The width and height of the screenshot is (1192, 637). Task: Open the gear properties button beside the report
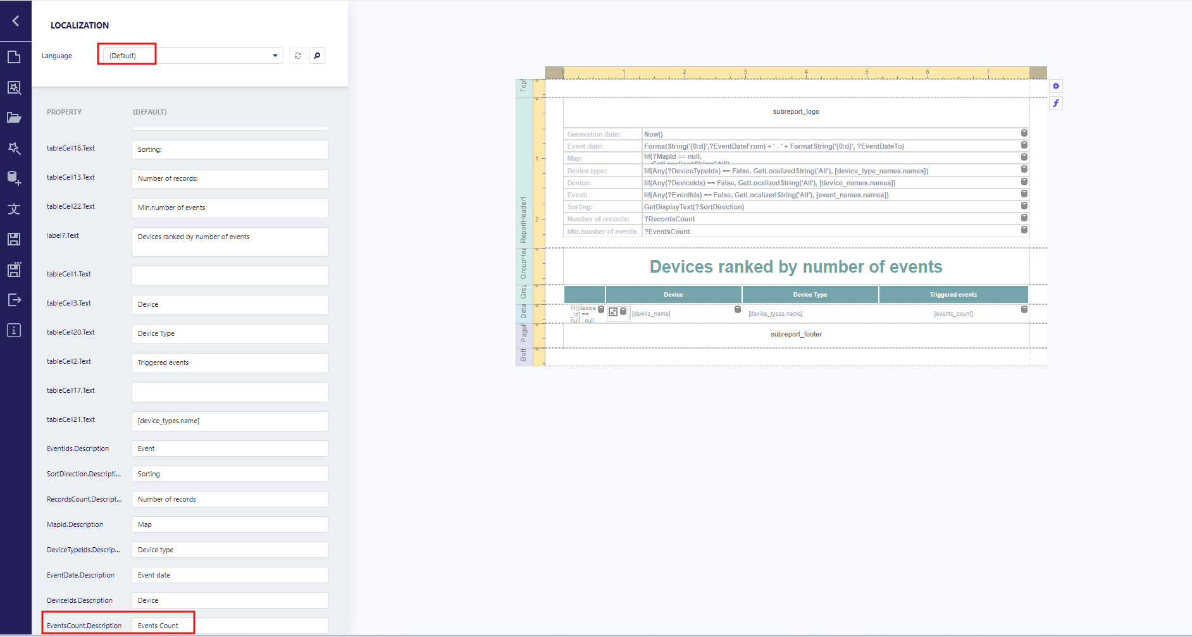1055,86
